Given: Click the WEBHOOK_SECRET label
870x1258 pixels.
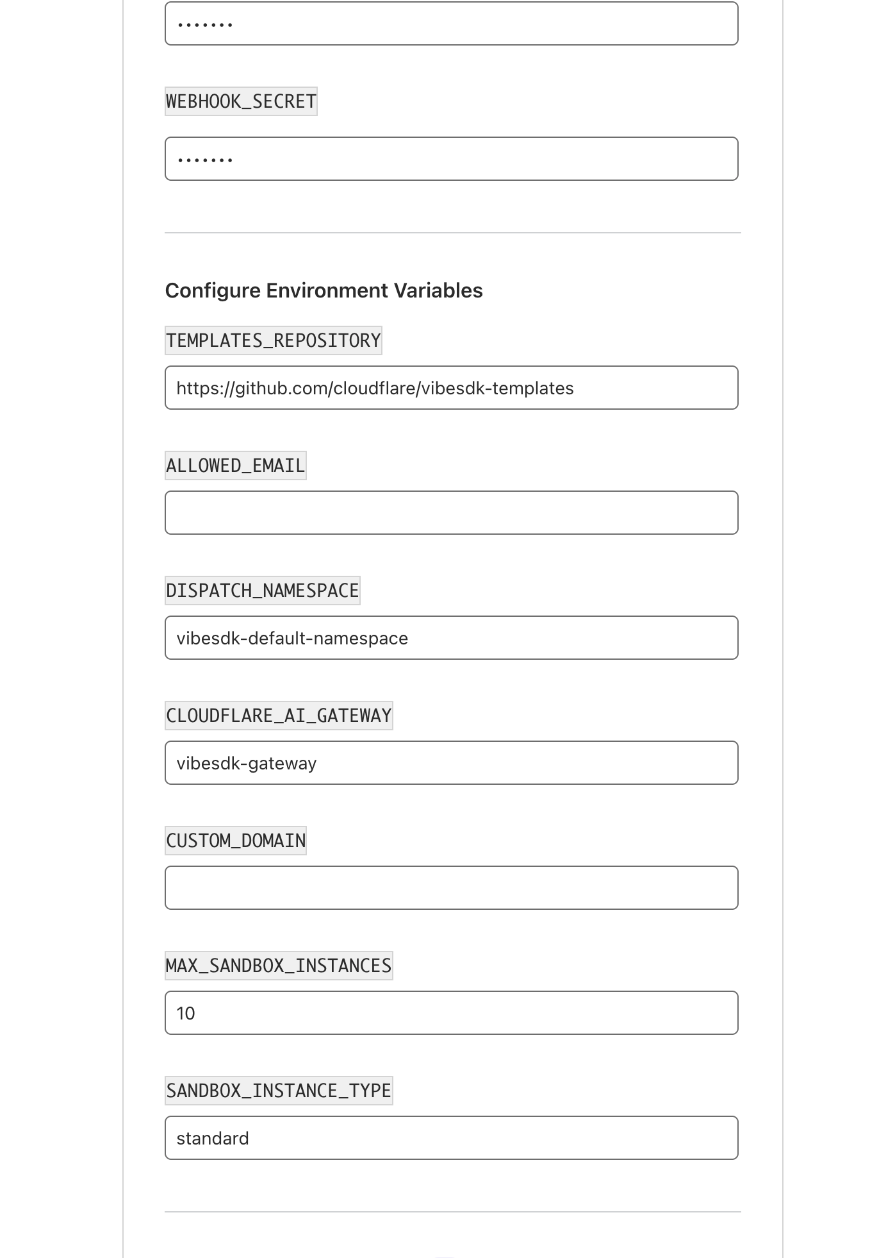Looking at the screenshot, I should pos(241,101).
